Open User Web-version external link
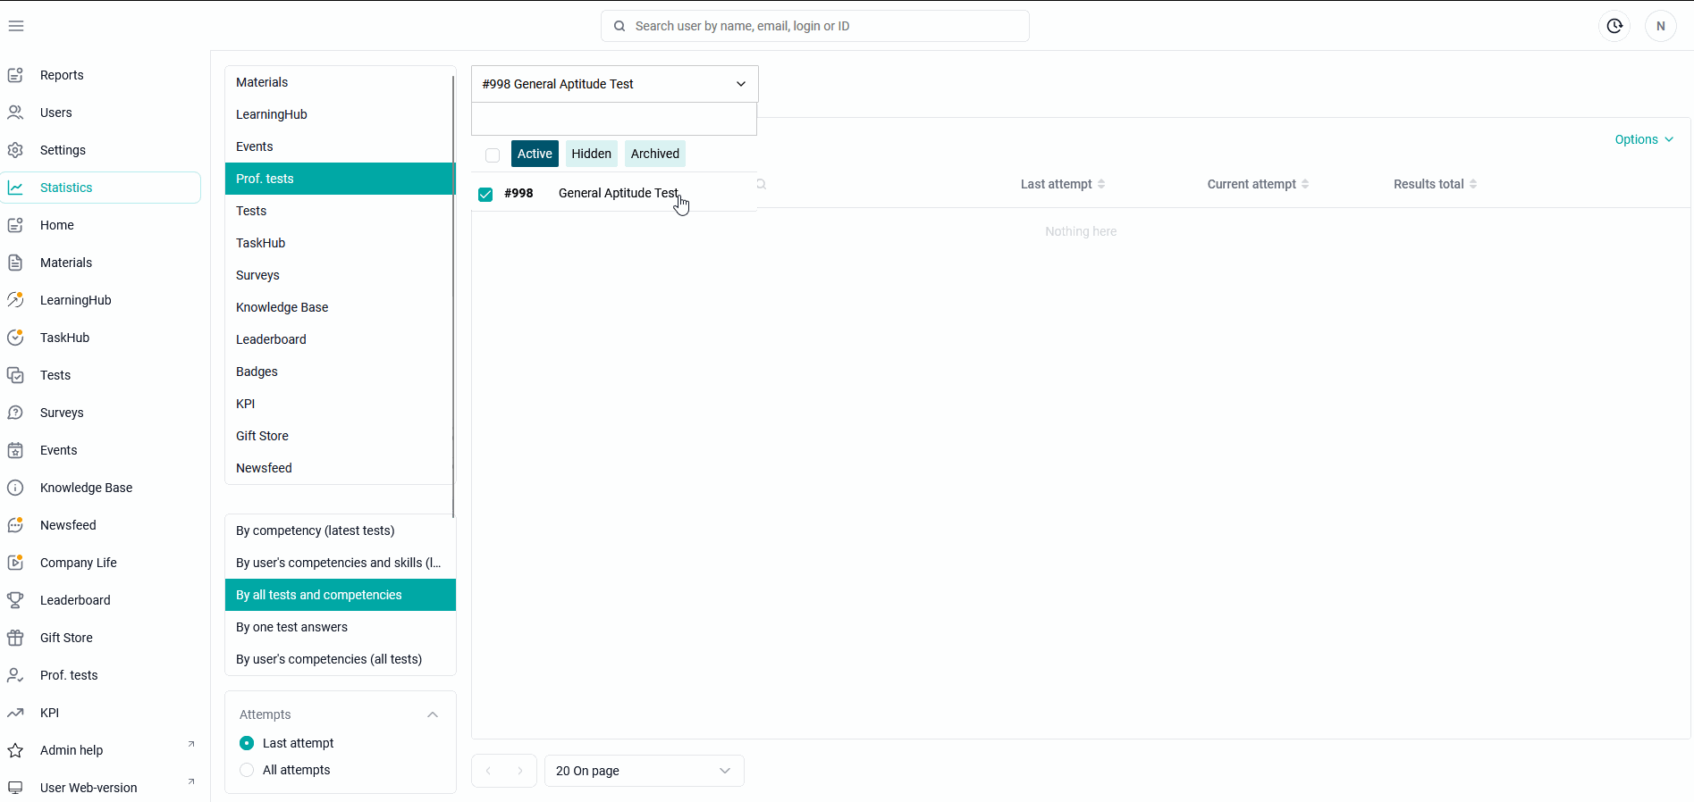 pyautogui.click(x=190, y=781)
